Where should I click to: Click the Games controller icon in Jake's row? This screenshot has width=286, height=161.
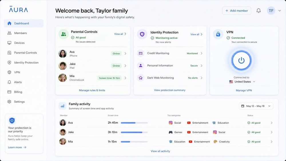170,132
